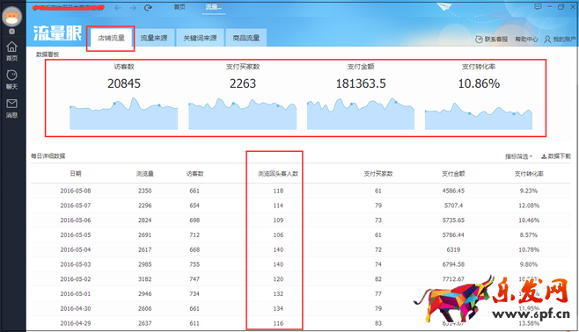This screenshot has height=332, width=579.
Task: Click 数据下载 text link
Action: [x=560, y=156]
